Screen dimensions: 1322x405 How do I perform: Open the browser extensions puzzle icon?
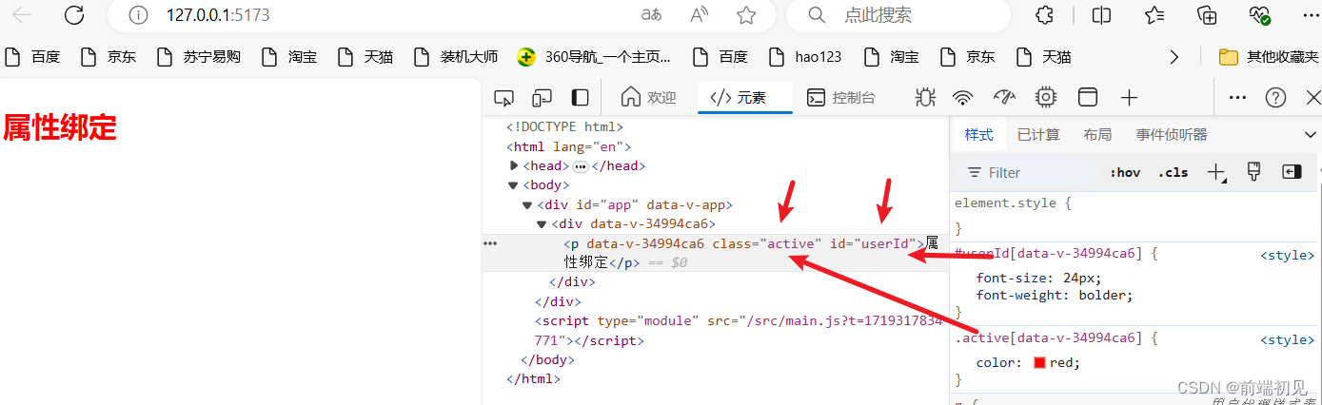tap(1045, 15)
